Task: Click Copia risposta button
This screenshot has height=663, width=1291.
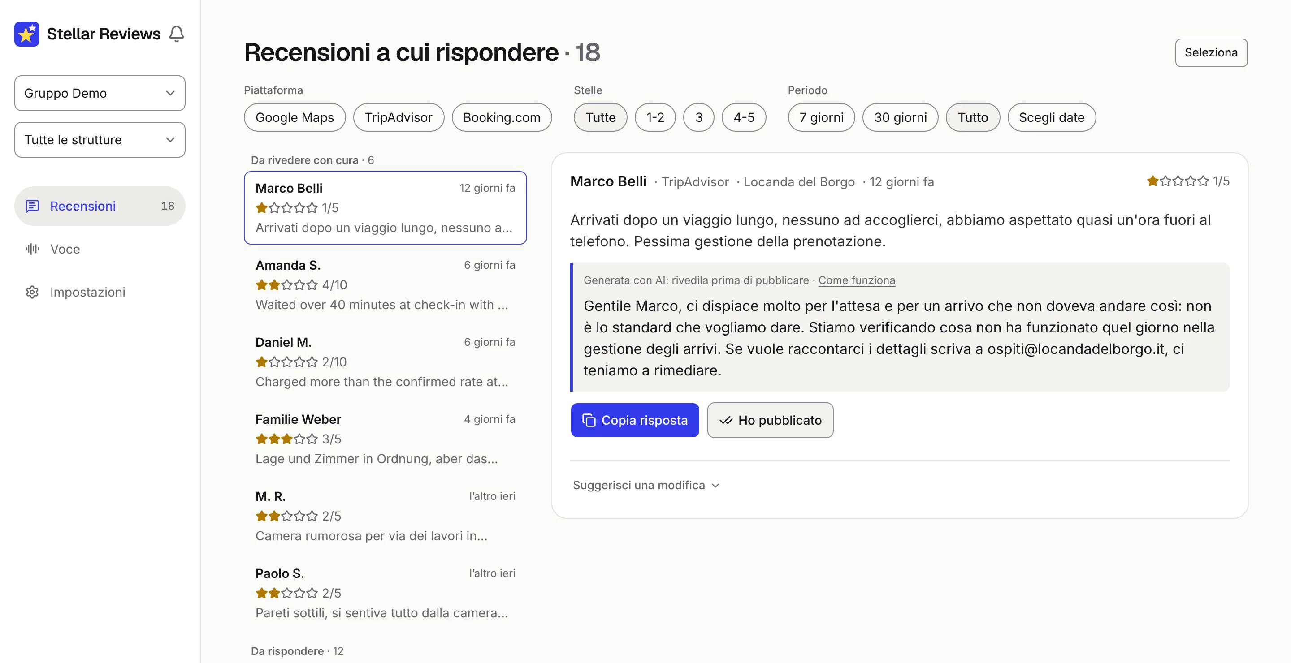Action: (634, 420)
